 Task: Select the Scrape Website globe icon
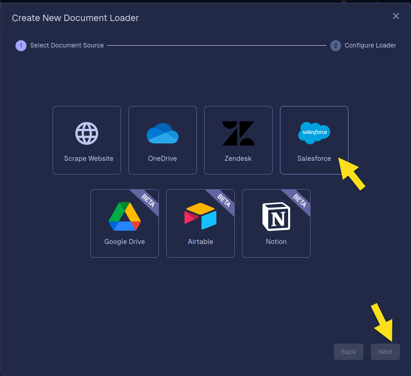click(x=87, y=133)
